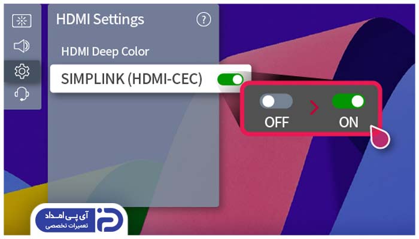The image size is (419, 239).
Task: Click the ON text label
Action: (x=348, y=122)
